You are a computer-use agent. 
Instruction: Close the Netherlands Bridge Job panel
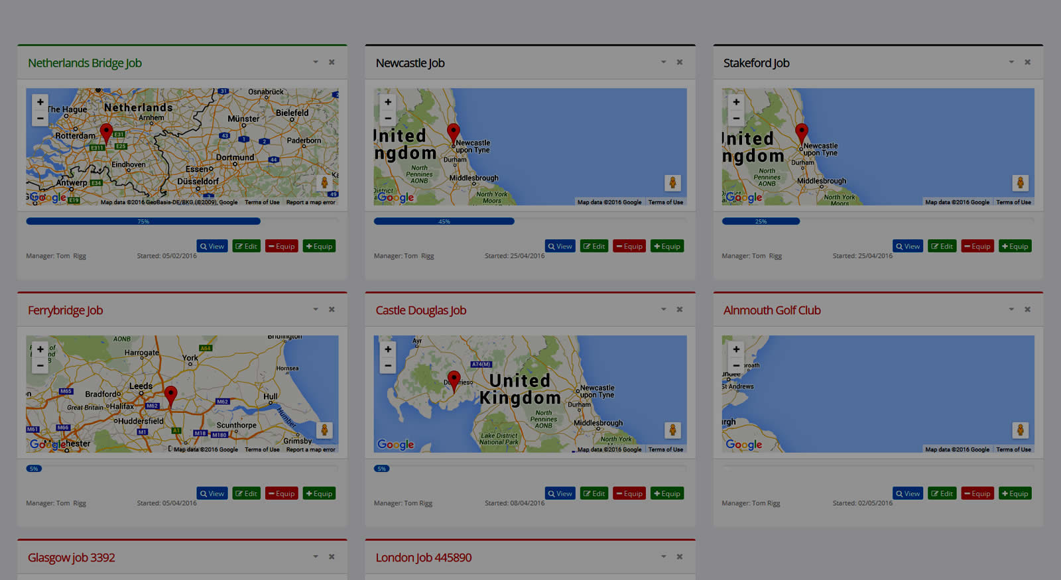tap(332, 62)
